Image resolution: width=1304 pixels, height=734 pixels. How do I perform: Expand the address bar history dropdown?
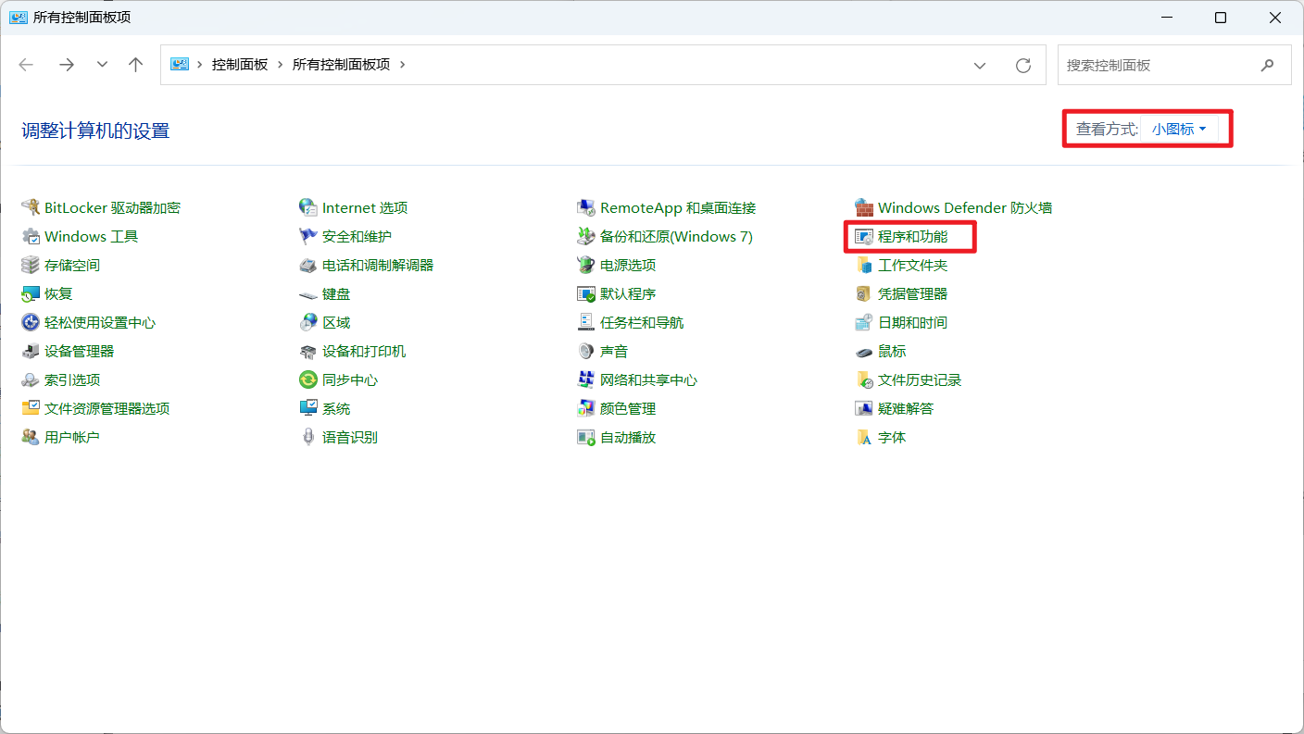(980, 65)
